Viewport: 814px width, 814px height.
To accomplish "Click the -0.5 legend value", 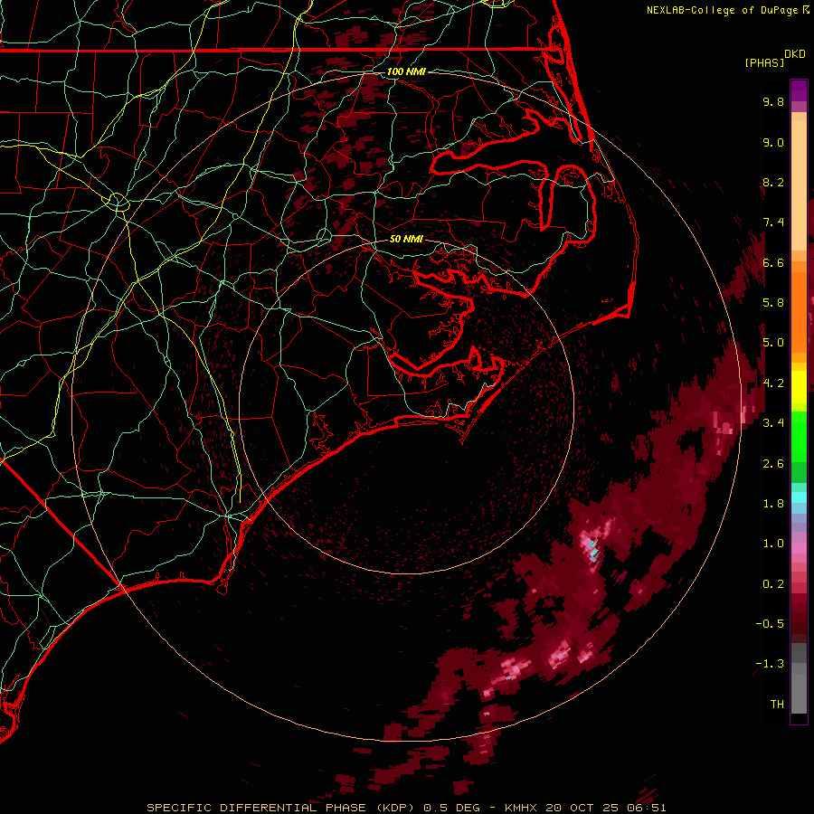I will (770, 624).
